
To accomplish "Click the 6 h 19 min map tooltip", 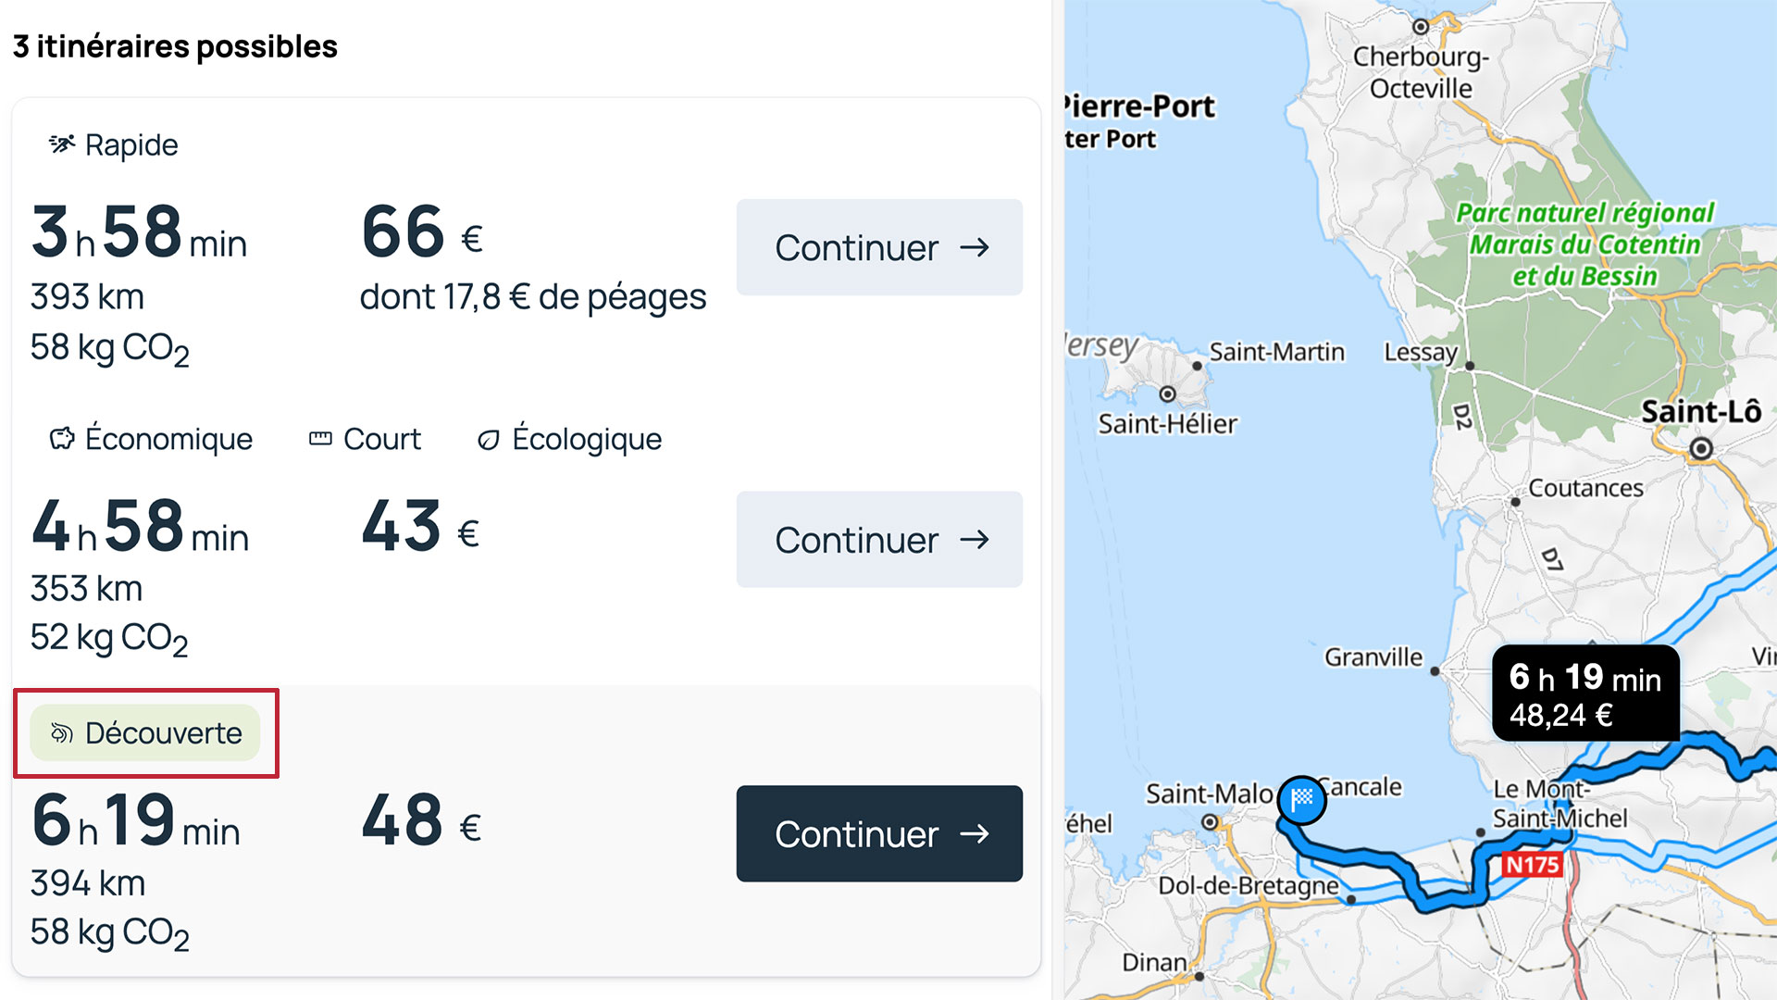I will [1584, 694].
